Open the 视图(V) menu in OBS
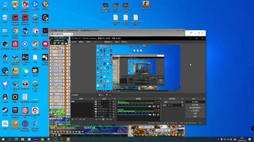Image resolution: width=254 pixels, height=142 pixels. pos(89,42)
